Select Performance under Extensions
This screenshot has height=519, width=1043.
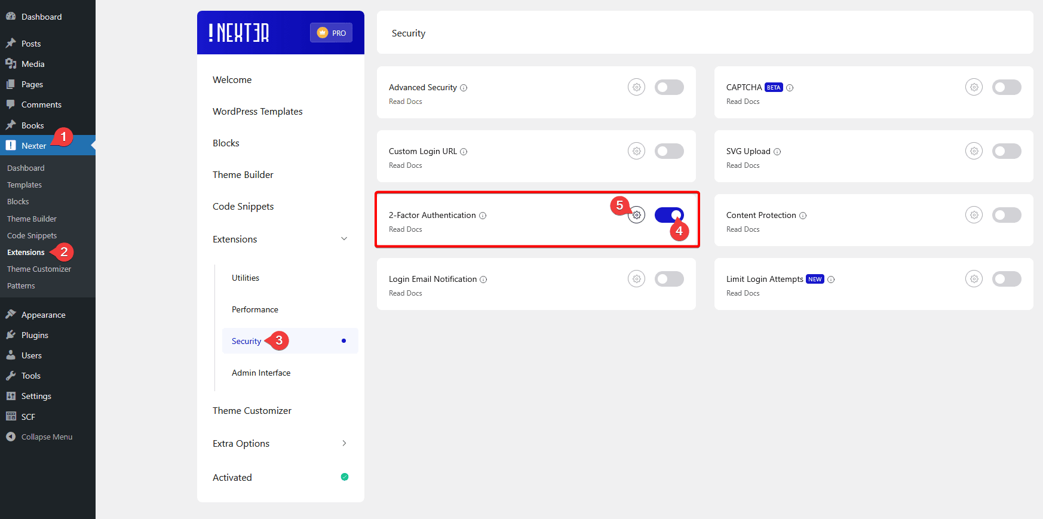click(x=255, y=309)
